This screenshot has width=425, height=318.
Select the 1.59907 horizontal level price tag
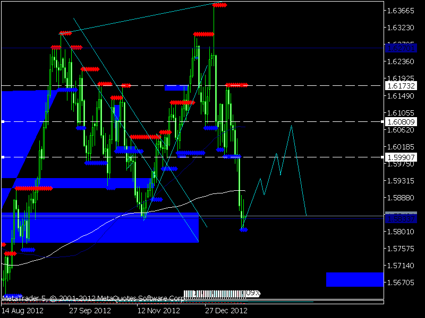click(401, 157)
